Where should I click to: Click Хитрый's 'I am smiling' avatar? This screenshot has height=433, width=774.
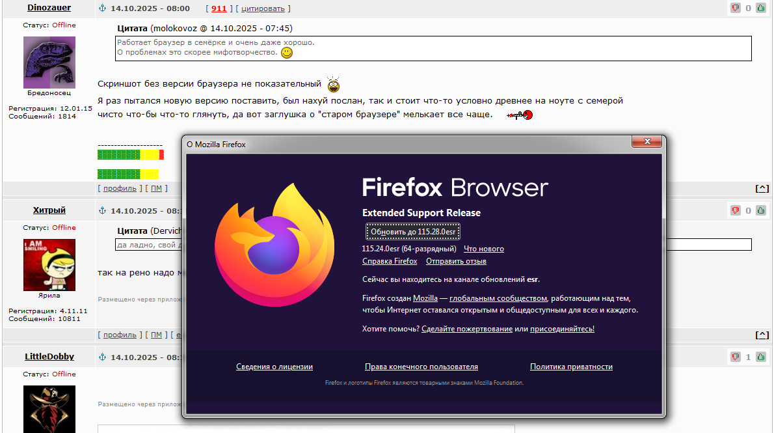(49, 265)
